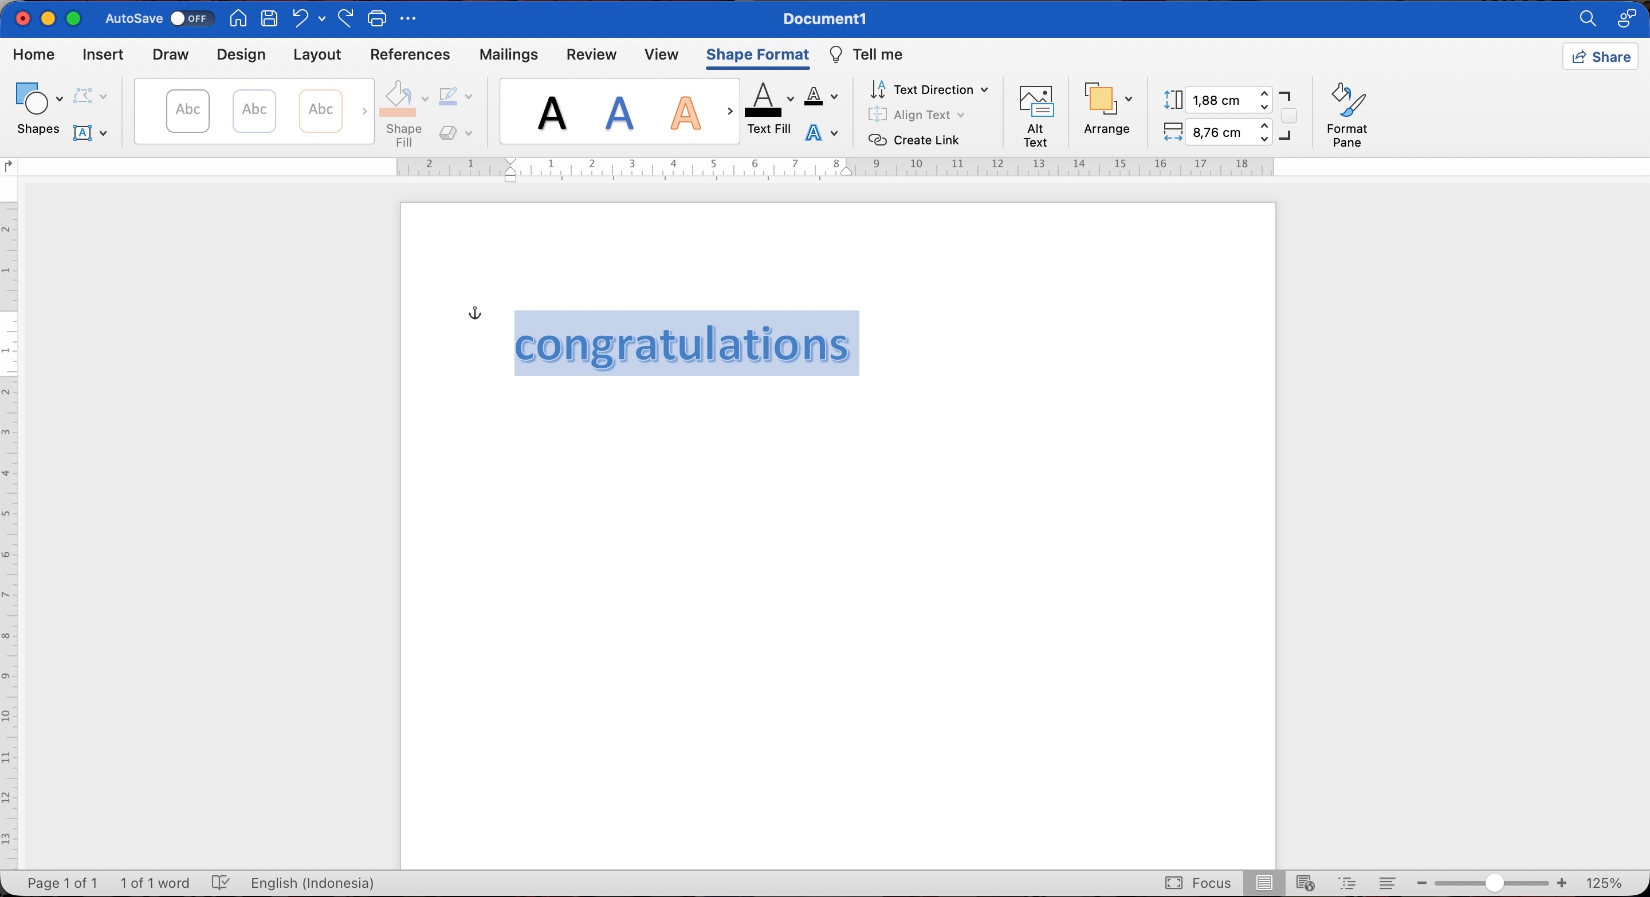Expand the Text Fill color dropdown arrow
The height and width of the screenshot is (897, 1650).
(790, 98)
